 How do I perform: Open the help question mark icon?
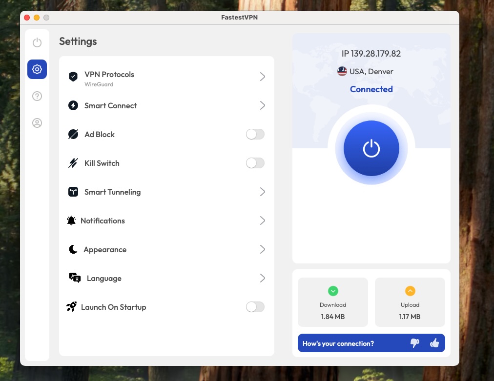tap(37, 96)
